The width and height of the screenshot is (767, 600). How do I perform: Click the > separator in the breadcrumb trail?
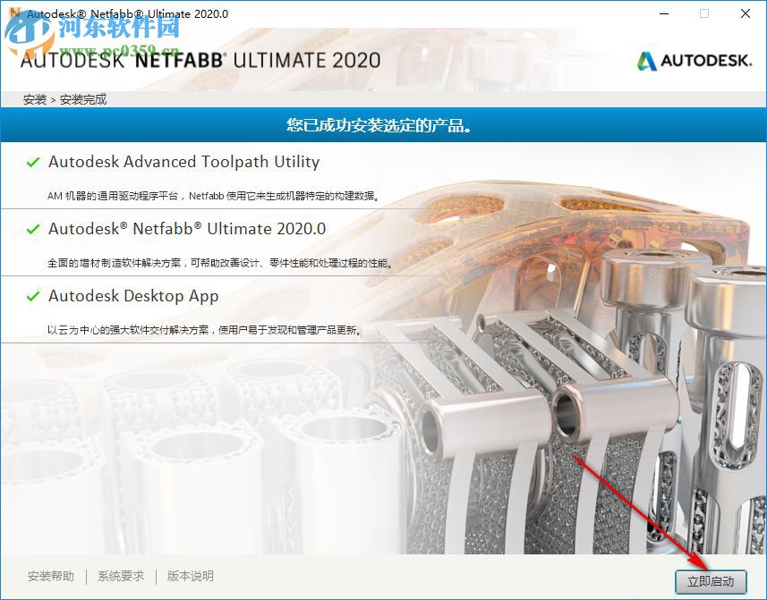point(54,99)
